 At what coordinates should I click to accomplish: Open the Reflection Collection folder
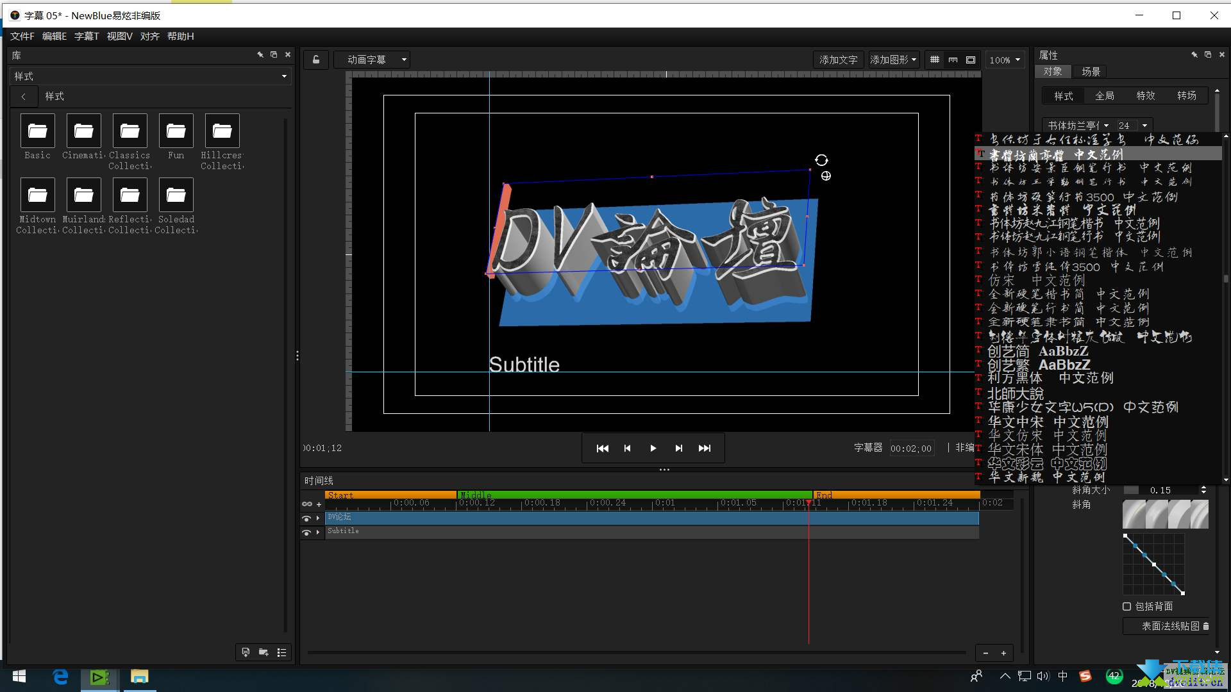click(x=130, y=195)
